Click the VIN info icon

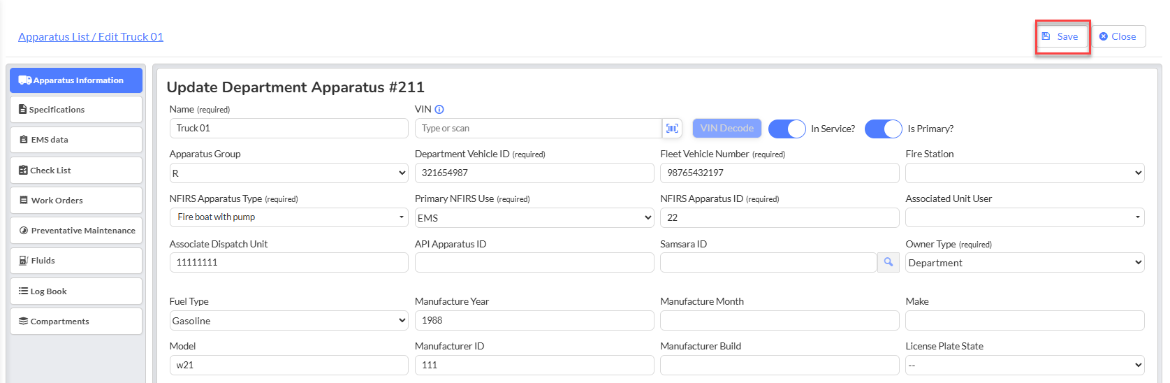(x=439, y=110)
